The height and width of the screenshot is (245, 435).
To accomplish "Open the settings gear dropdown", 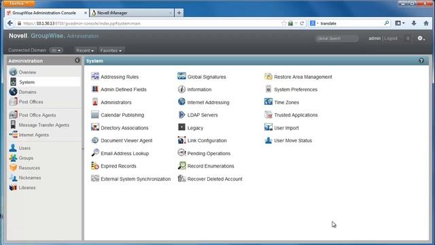I will pyautogui.click(x=421, y=38).
